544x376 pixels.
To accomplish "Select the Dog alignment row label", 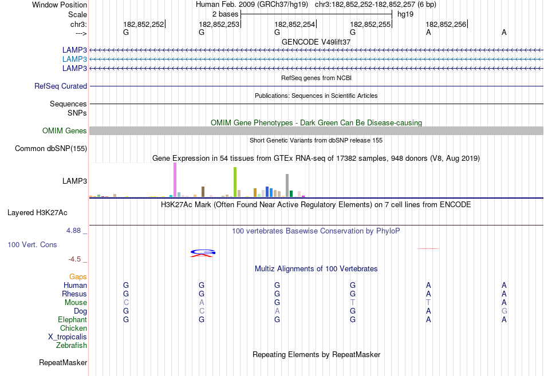I will pos(80,311).
